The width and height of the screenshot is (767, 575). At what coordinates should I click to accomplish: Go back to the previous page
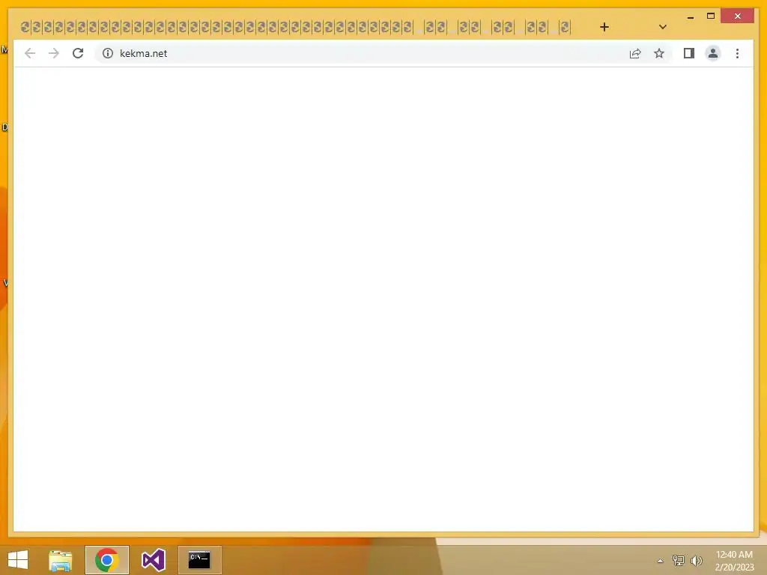(30, 53)
